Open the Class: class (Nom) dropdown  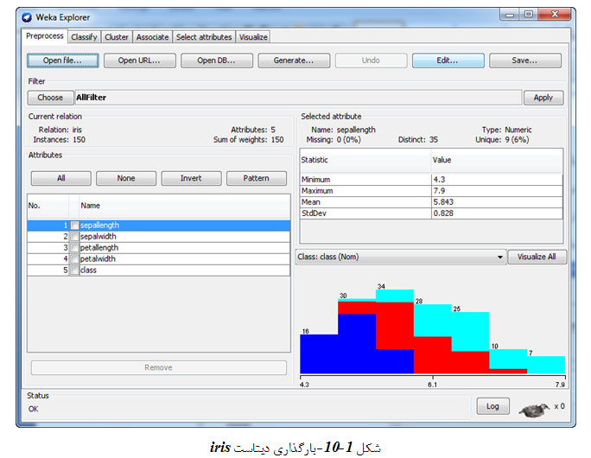click(x=401, y=257)
